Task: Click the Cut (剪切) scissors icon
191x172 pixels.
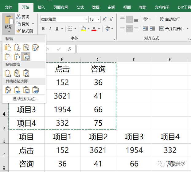Action: pyautogui.click(x=18, y=17)
